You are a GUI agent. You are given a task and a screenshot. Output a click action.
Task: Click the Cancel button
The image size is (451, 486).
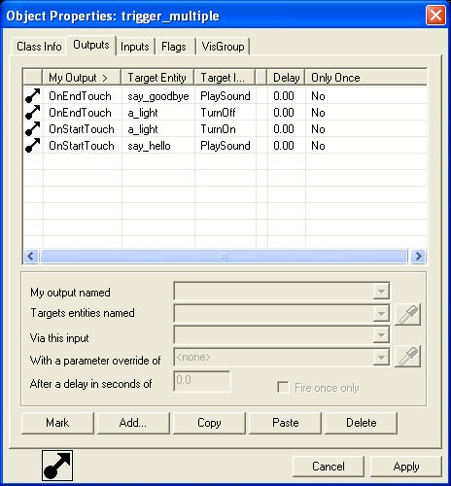pyautogui.click(x=329, y=467)
